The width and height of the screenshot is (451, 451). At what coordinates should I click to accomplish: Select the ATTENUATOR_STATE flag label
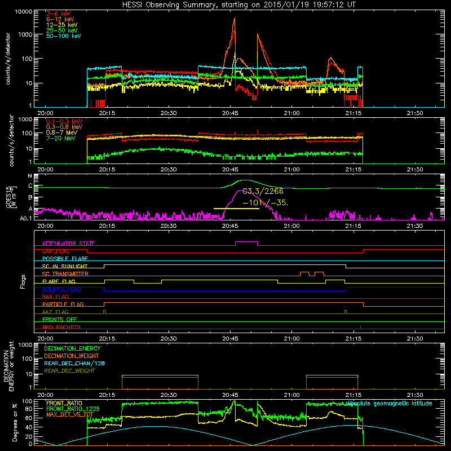click(x=68, y=244)
